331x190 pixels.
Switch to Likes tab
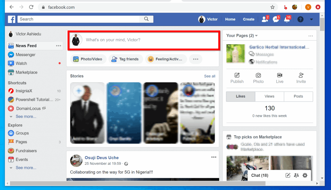click(240, 97)
